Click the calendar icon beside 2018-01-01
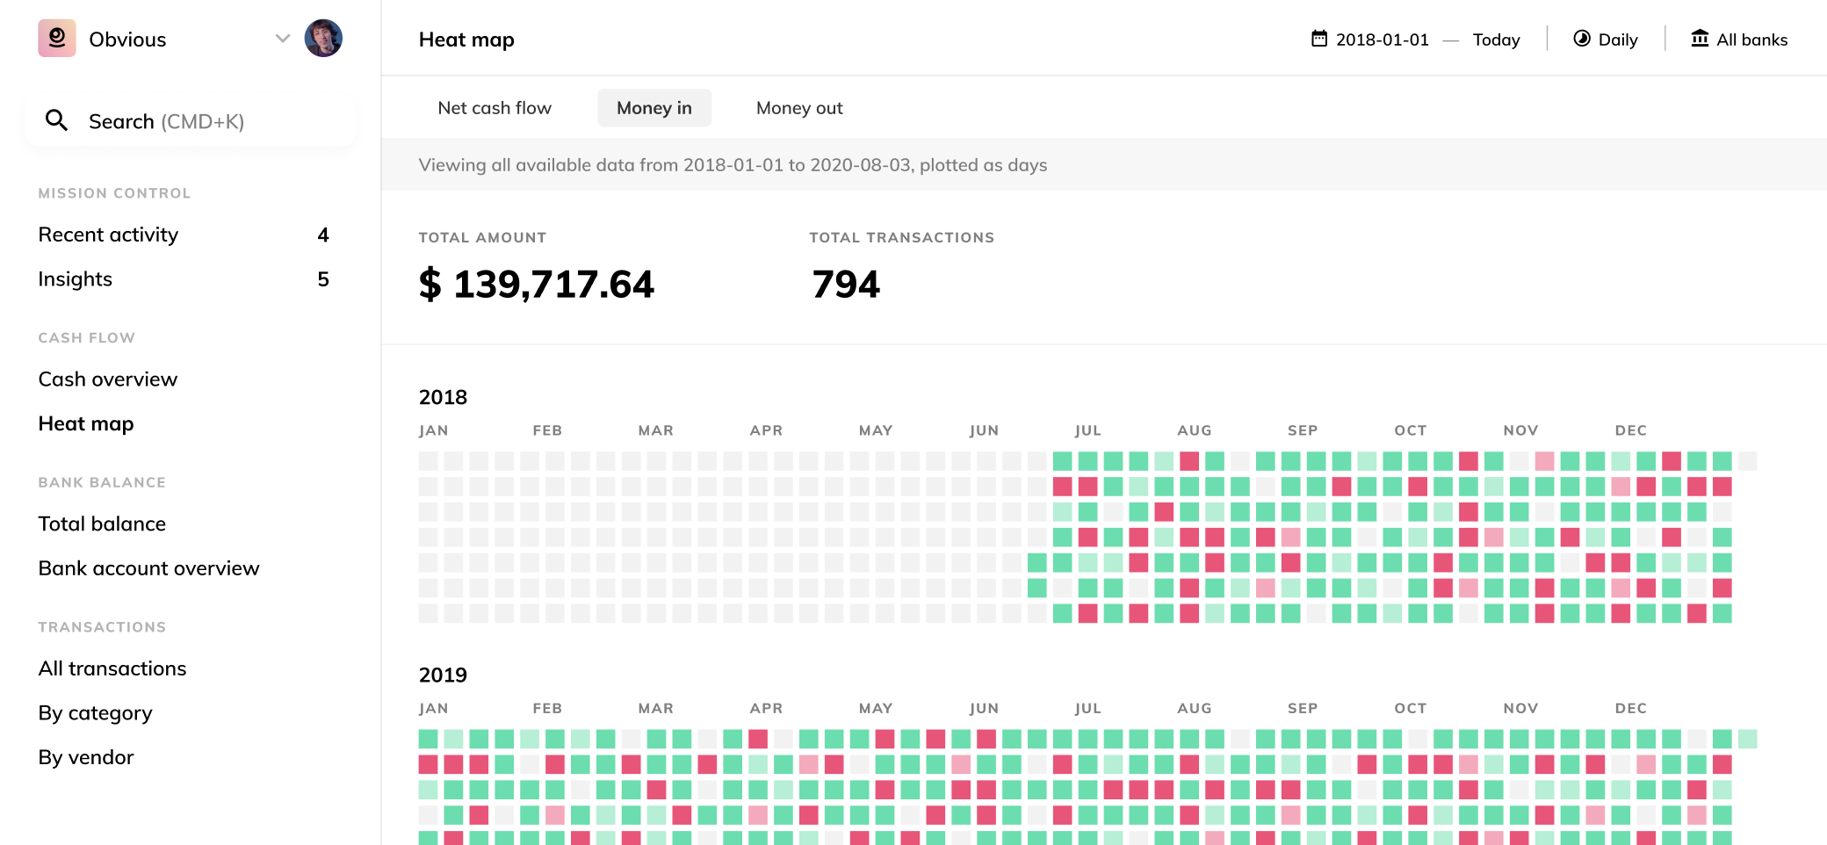Screen dimensions: 1827x845 [1319, 39]
